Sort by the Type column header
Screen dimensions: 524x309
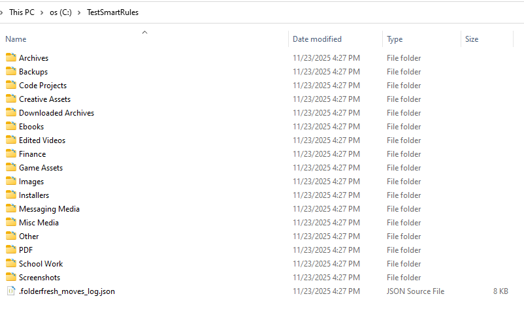(x=395, y=39)
